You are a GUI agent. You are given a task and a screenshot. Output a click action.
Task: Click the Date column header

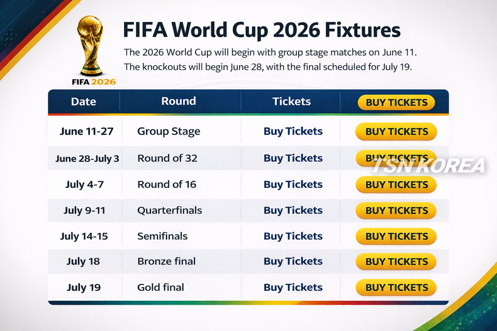point(84,102)
